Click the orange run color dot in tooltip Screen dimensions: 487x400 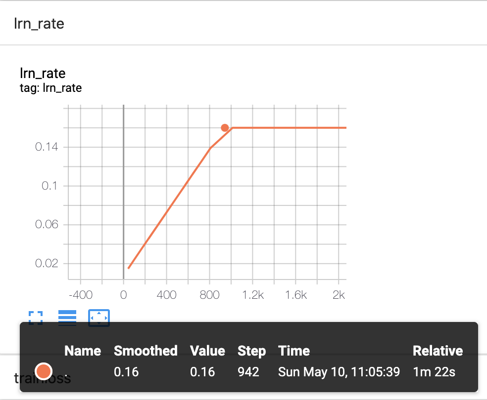tap(44, 370)
